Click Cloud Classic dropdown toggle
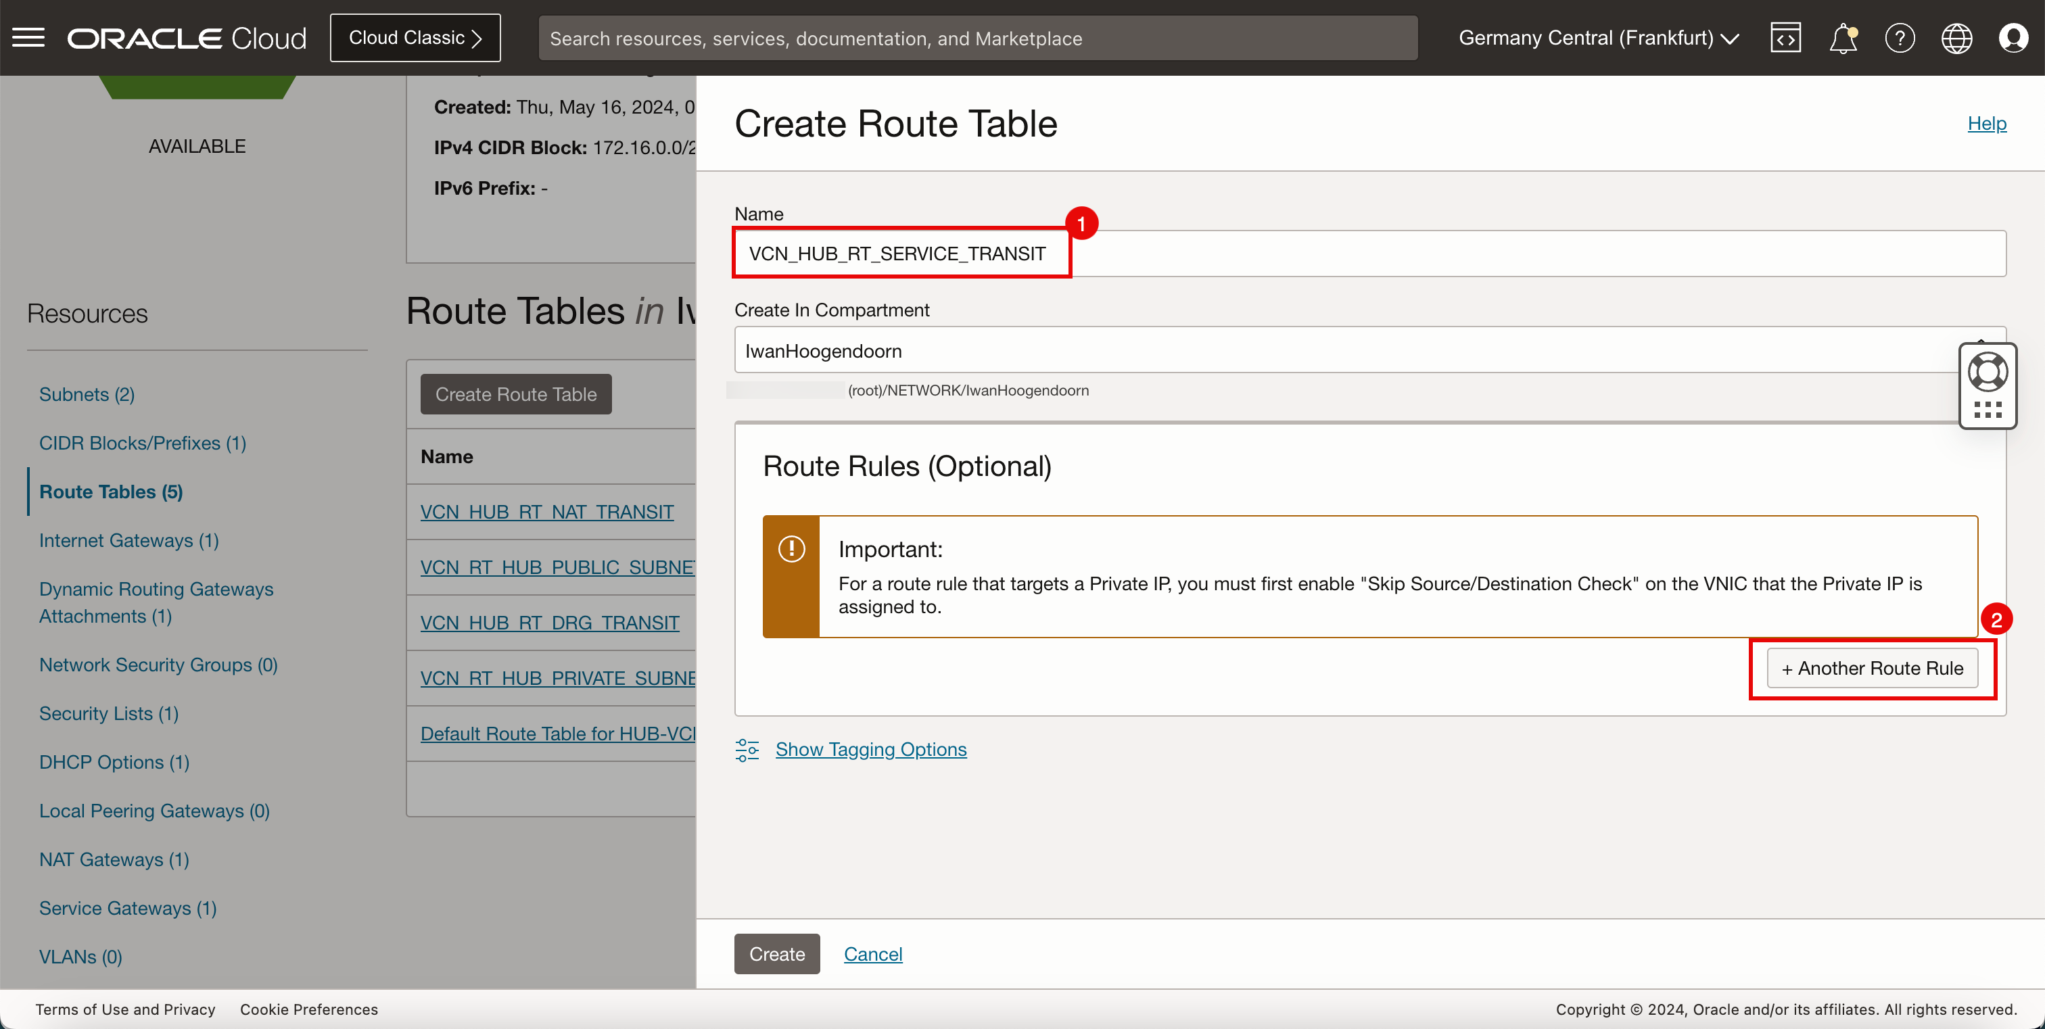This screenshot has width=2045, height=1029. coord(415,37)
